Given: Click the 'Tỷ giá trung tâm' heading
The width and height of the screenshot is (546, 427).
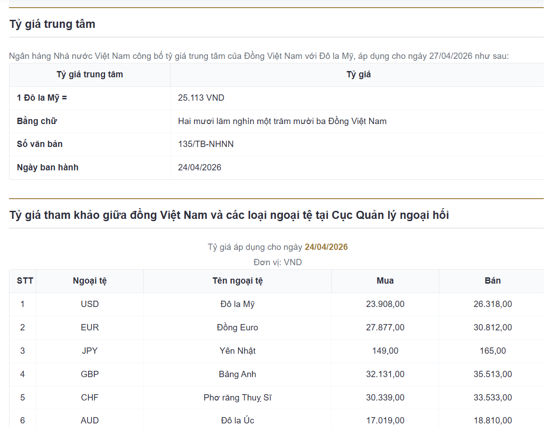Looking at the screenshot, I should (x=52, y=24).
